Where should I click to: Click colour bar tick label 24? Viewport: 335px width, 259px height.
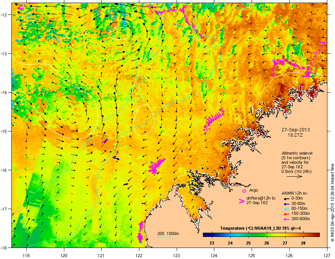(230, 243)
